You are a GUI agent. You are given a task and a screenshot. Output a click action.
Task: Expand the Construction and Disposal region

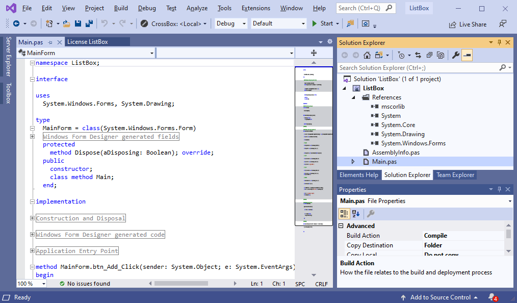32,218
